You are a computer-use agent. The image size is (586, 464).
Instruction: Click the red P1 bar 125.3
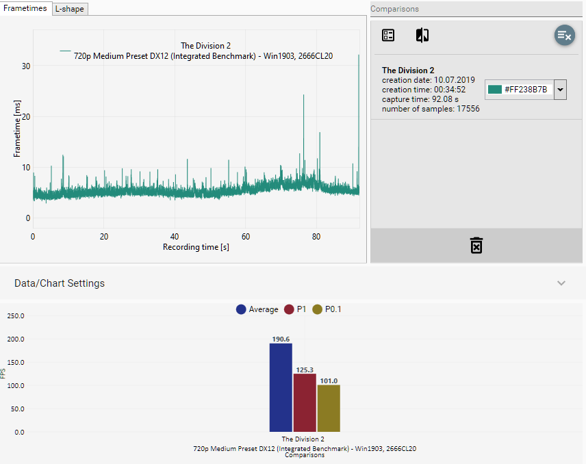tap(305, 402)
